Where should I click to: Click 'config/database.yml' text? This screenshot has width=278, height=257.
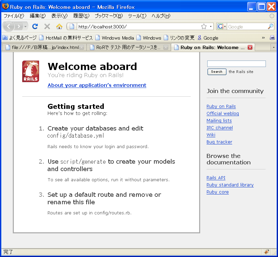76,136
